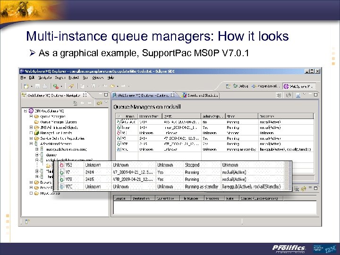
Task: Click the V7 queue manager icon
Action: (x=62, y=172)
